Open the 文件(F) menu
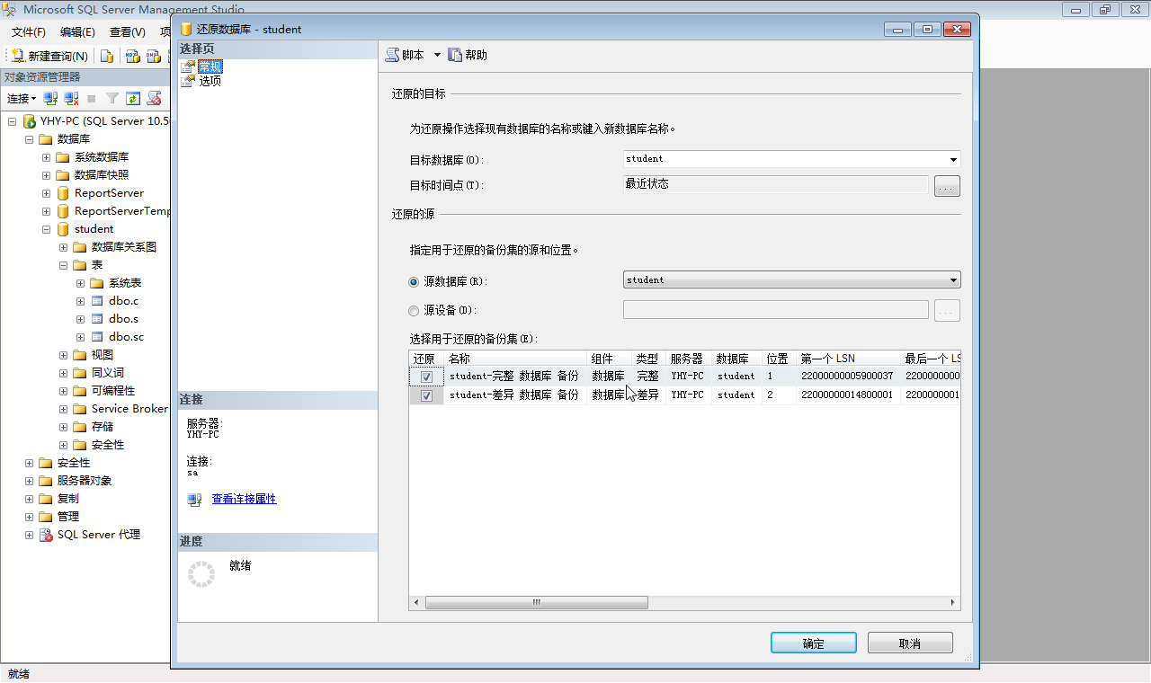The width and height of the screenshot is (1151, 683). click(x=29, y=31)
